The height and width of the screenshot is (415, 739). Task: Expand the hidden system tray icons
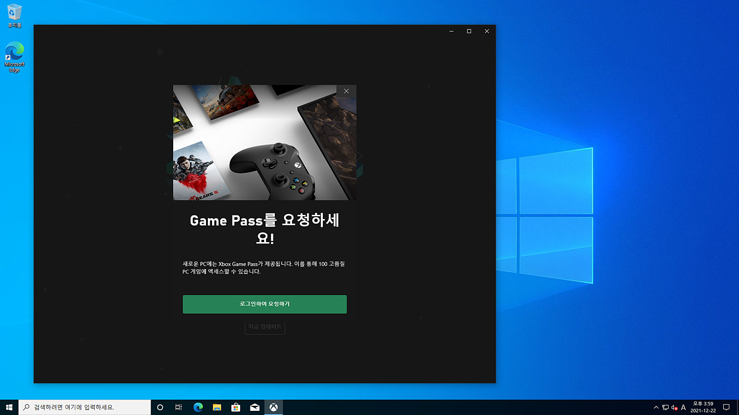click(656, 407)
